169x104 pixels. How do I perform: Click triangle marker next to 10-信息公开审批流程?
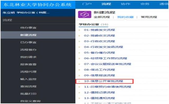point(79,81)
